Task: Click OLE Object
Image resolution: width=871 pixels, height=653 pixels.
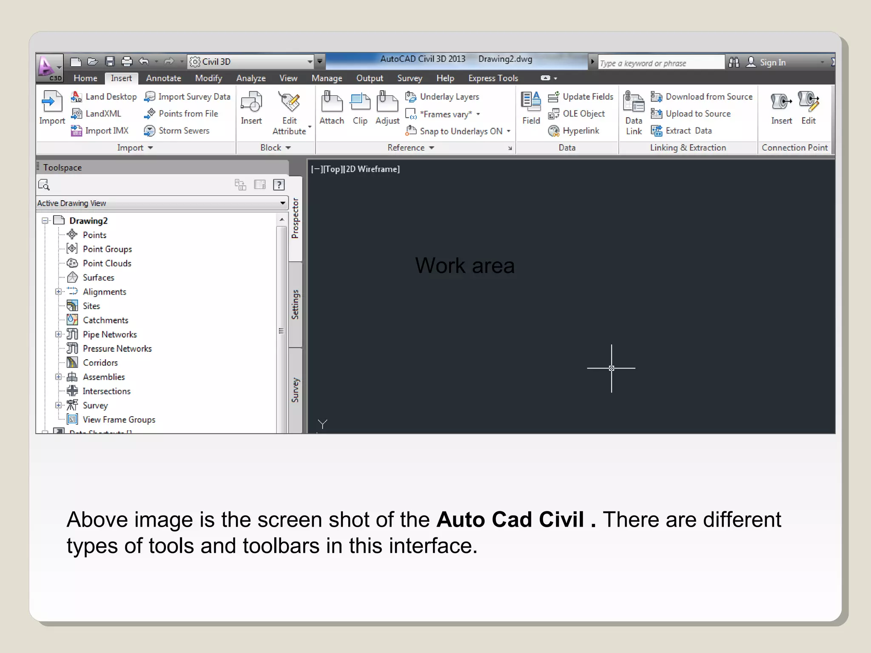Action: 576,114
